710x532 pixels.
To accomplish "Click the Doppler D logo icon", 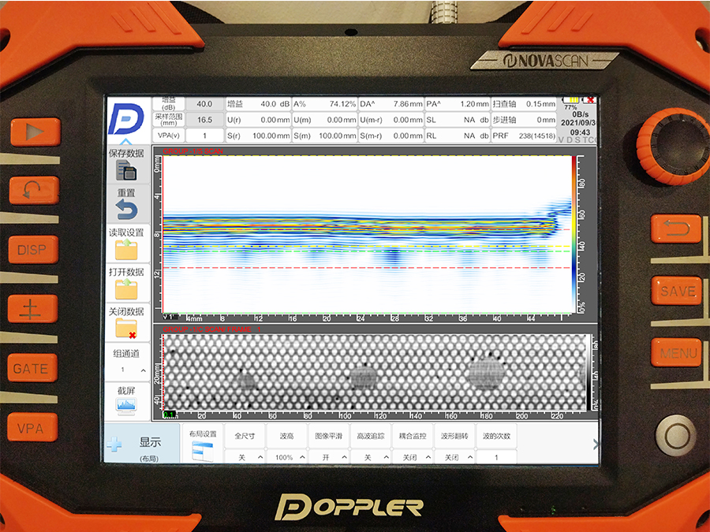I will coord(126,119).
